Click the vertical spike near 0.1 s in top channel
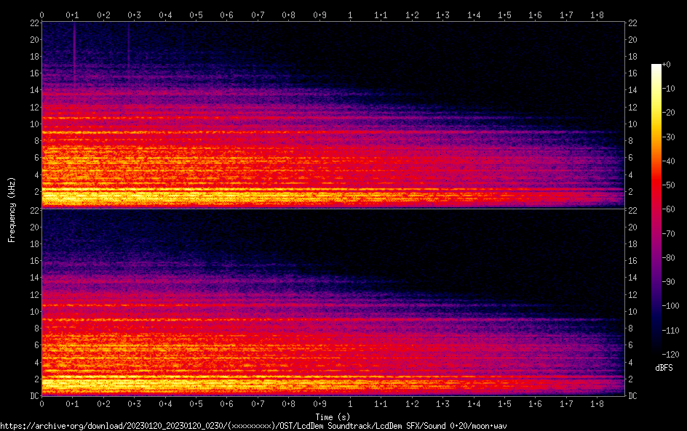Screen dimensions: 687x431 click(x=74, y=51)
